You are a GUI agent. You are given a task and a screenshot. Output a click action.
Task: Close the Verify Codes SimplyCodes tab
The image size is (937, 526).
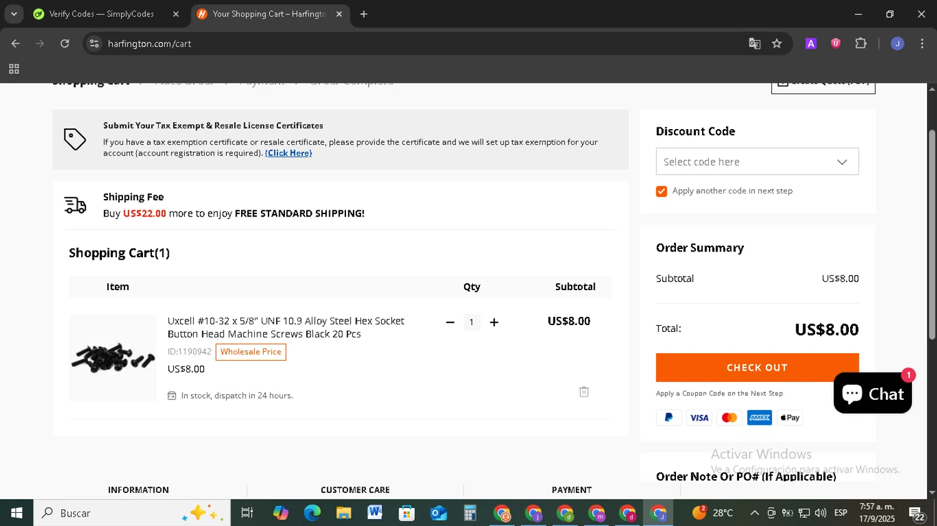coord(176,14)
